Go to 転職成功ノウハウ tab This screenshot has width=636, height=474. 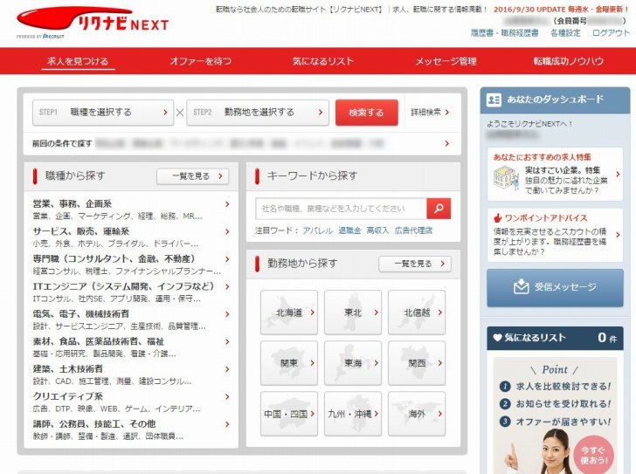(x=568, y=62)
